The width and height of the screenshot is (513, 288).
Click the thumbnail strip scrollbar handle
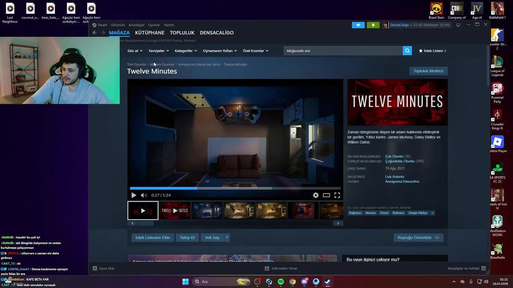click(146, 223)
